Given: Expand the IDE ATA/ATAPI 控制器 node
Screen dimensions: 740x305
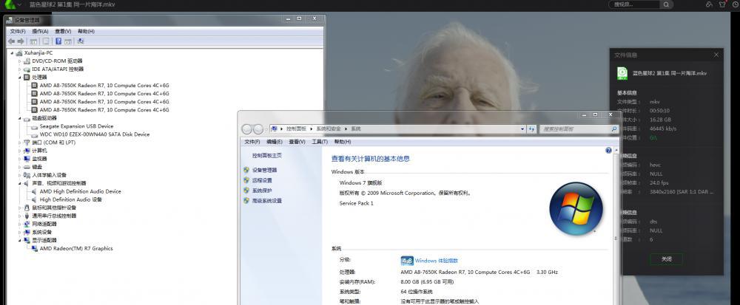Looking at the screenshot, I should tap(20, 69).
